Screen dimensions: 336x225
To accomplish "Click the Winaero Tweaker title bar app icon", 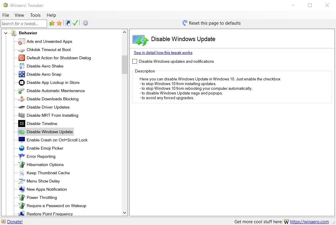I will (x=5, y=5).
